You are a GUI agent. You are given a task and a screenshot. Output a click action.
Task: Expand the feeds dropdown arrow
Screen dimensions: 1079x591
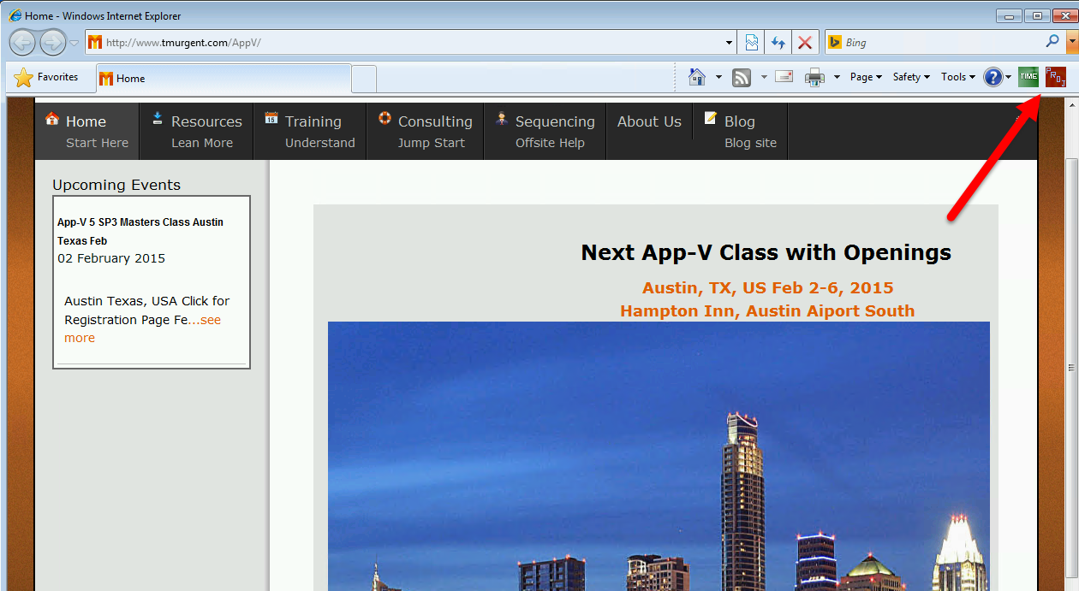(763, 77)
